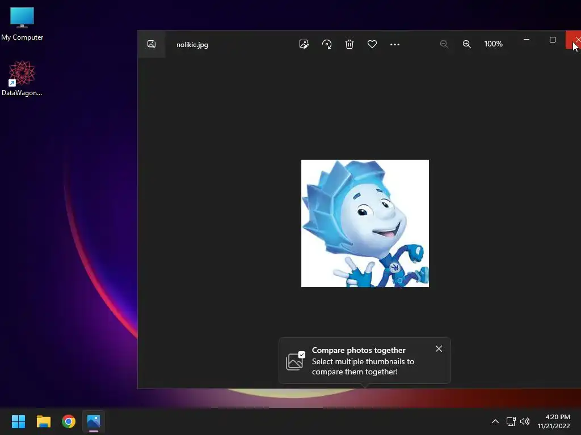Click the Photos app taskbar icon
Screen dimensions: 581x435
94,421
